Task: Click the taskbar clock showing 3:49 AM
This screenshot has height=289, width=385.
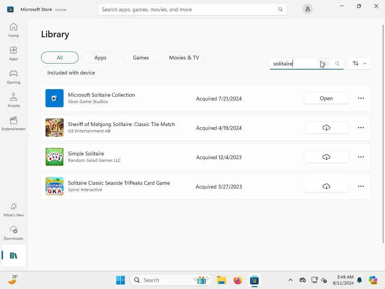Action: click(343, 280)
